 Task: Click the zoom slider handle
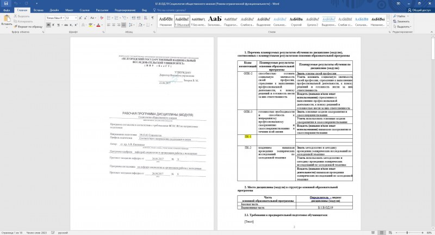[x=407, y=233]
